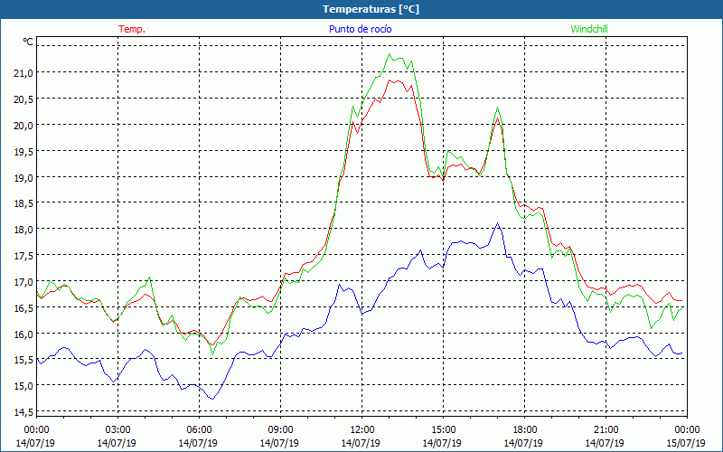The height and width of the screenshot is (452, 723).
Task: Click the 14/07/19 date under 09:00
Action: pos(279,443)
